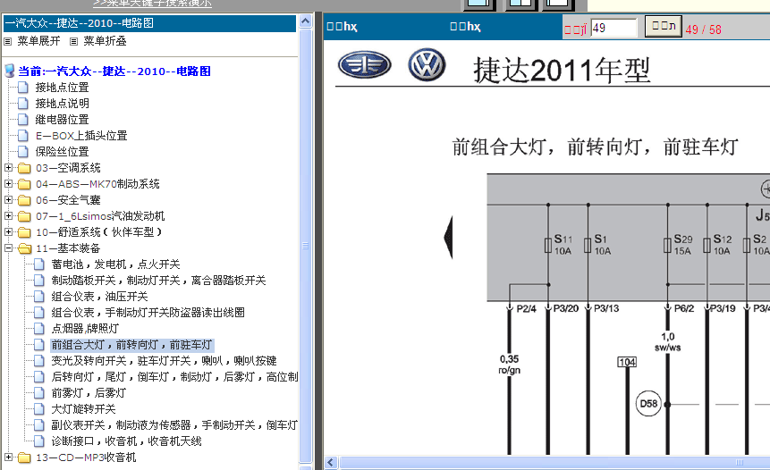Click the 07-1_6Lsimos folder icon
This screenshot has width=770, height=470.
click(x=24, y=216)
